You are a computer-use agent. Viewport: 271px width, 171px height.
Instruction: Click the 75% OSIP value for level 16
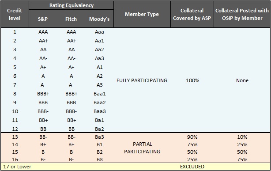(x=242, y=160)
